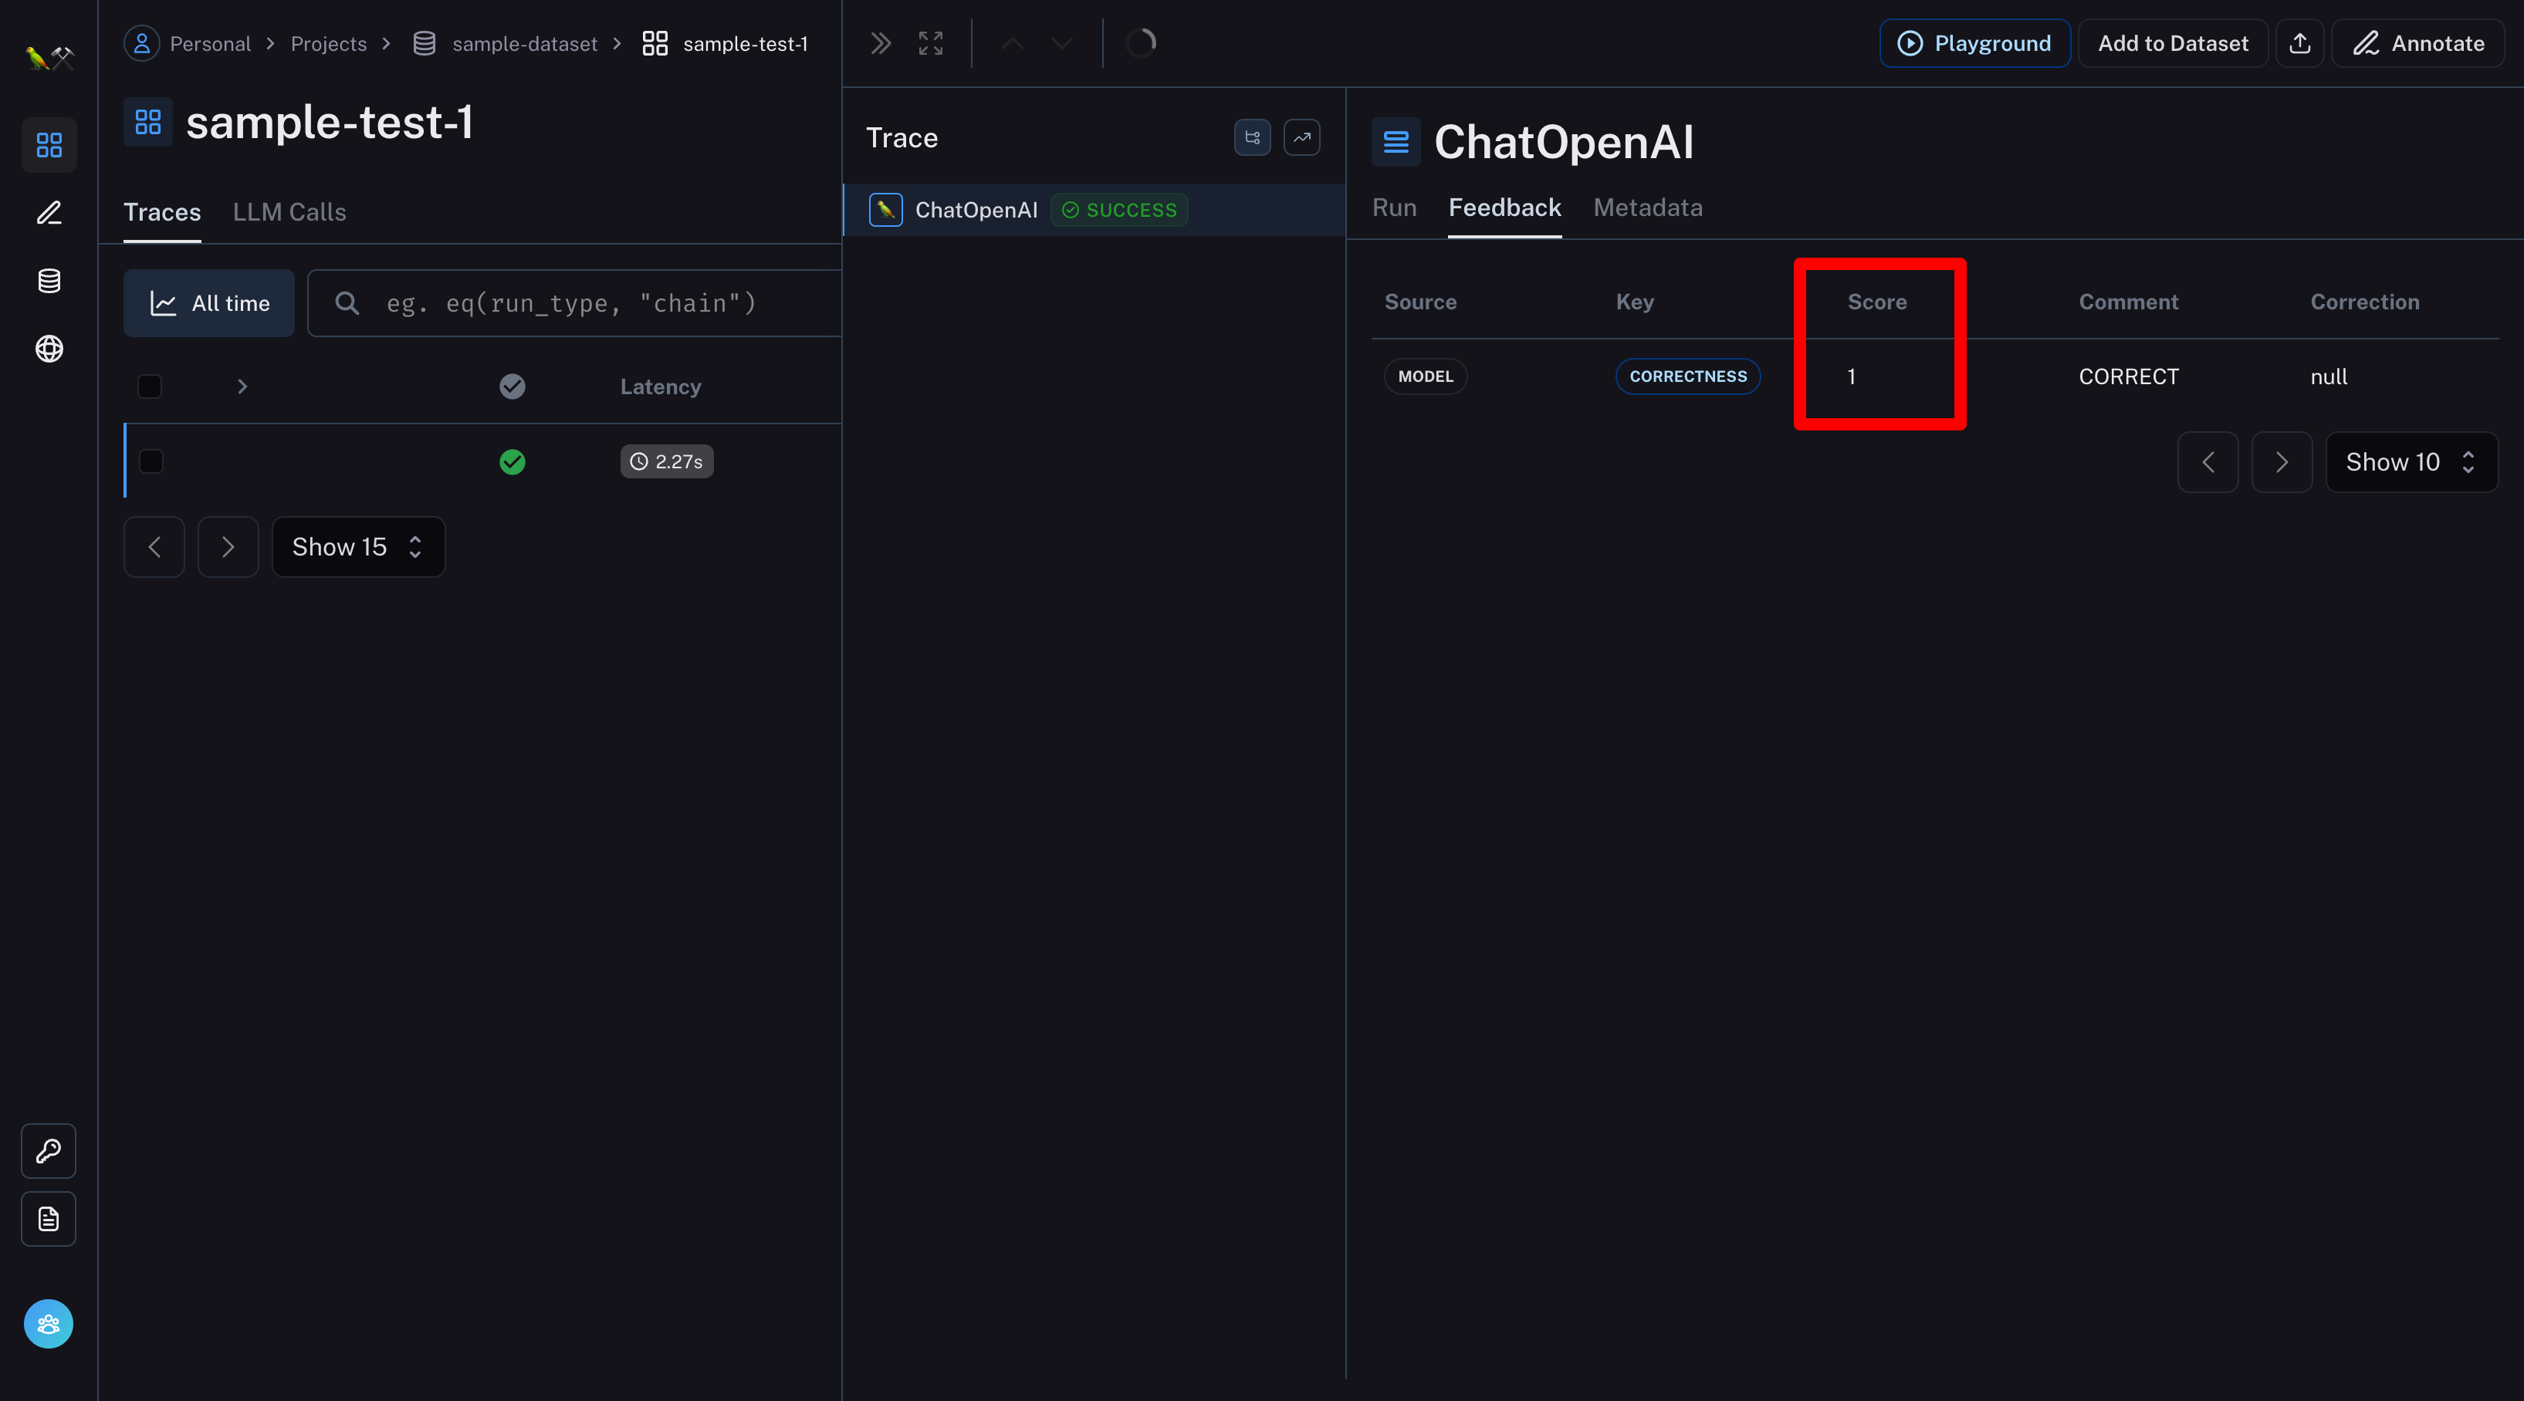Toggle the select-all traces checkbox

tap(150, 387)
